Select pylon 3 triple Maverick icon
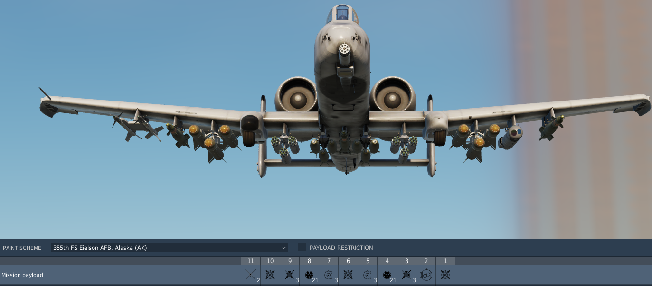Viewport: 652px width, 286px height. pos(406,275)
